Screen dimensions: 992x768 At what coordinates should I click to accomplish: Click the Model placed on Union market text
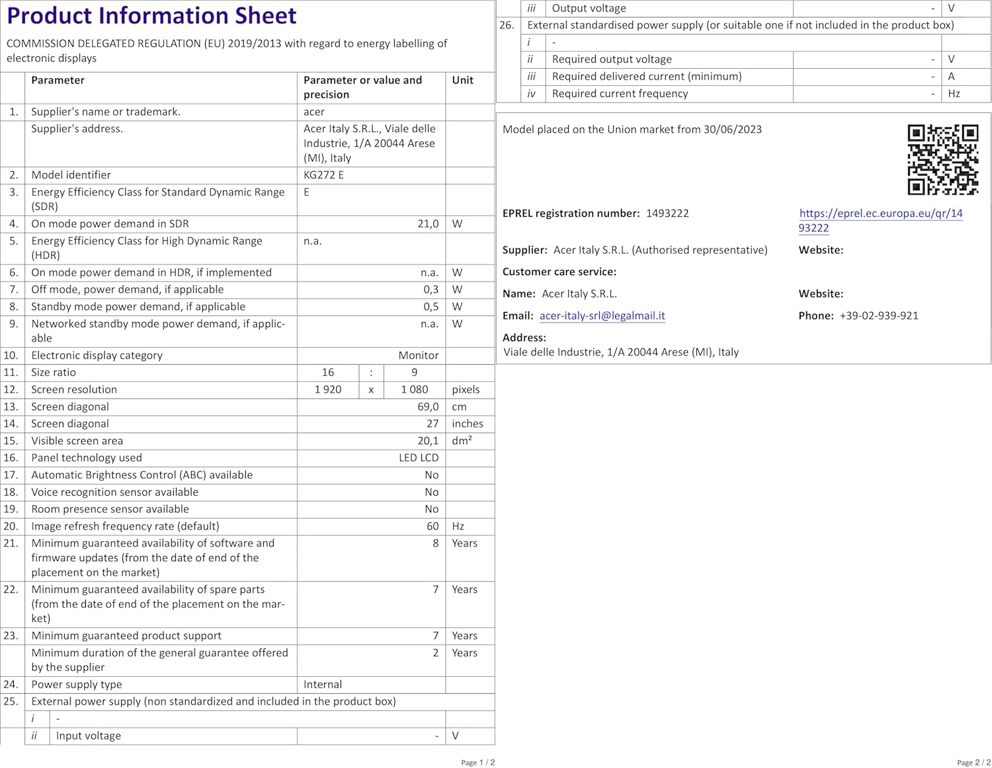point(632,130)
